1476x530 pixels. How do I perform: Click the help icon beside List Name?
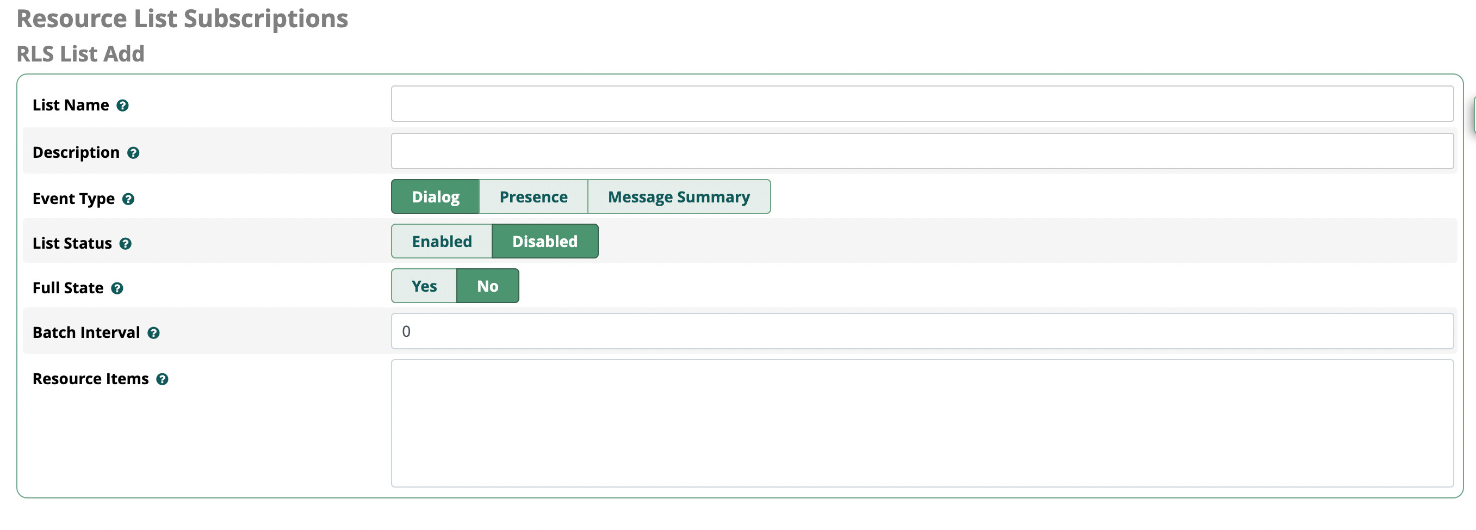point(122,106)
